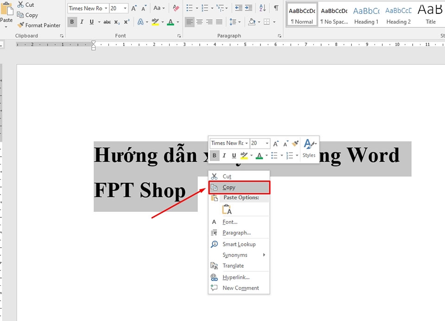Screen dimensions: 445x321
Task: Choose Copy from the context menu
Action: point(229,187)
